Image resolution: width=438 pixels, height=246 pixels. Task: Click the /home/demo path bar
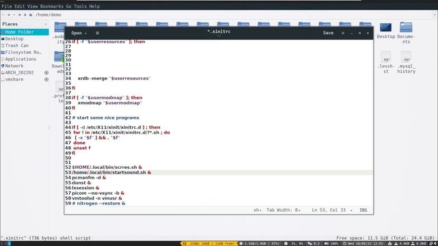tap(233, 15)
